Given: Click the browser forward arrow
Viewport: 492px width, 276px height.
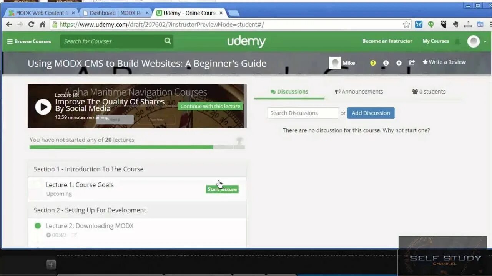Looking at the screenshot, I should [x=20, y=25].
